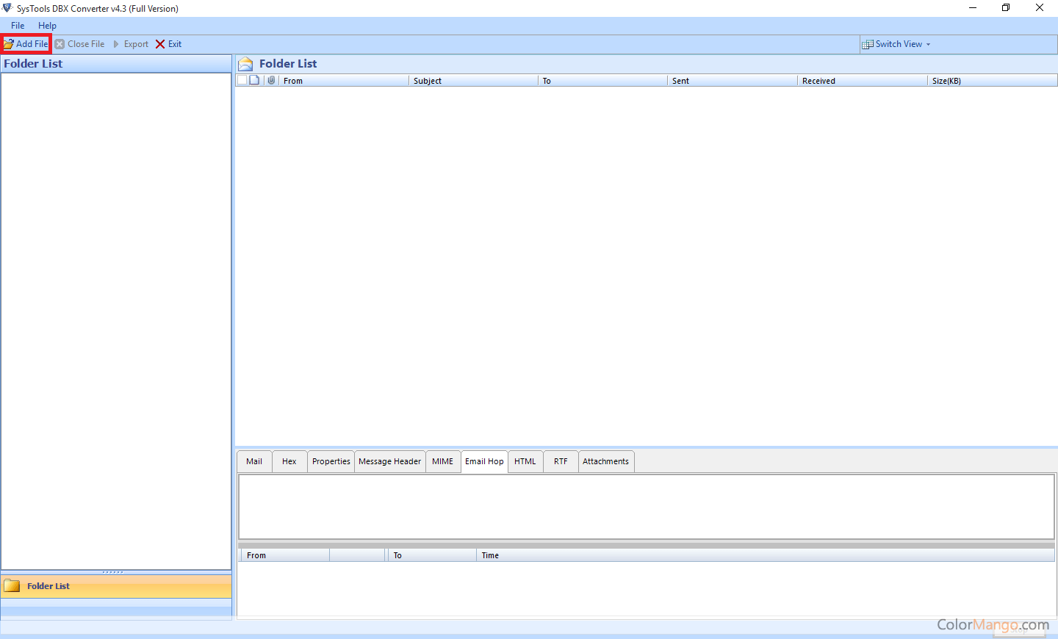Close the DBX Converter window
Screen dimensions: 1058x639
[1040, 8]
